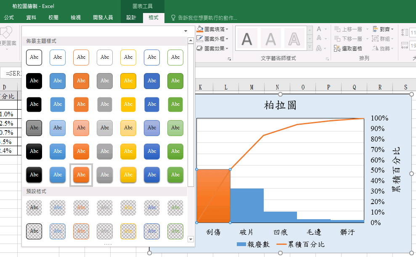Select the first WordArt style A
Screen dimensions: 416x257
pyautogui.click(x=247, y=39)
